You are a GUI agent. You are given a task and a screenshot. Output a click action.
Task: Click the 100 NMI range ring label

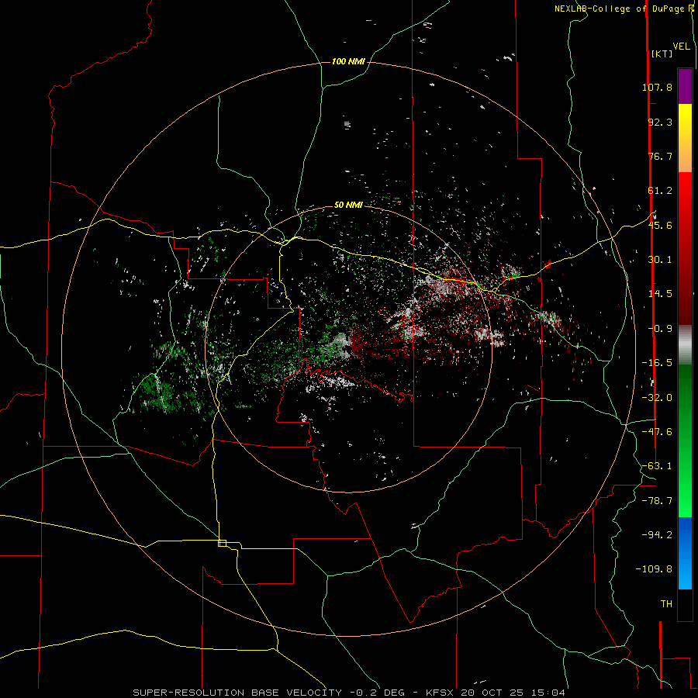[x=348, y=61]
